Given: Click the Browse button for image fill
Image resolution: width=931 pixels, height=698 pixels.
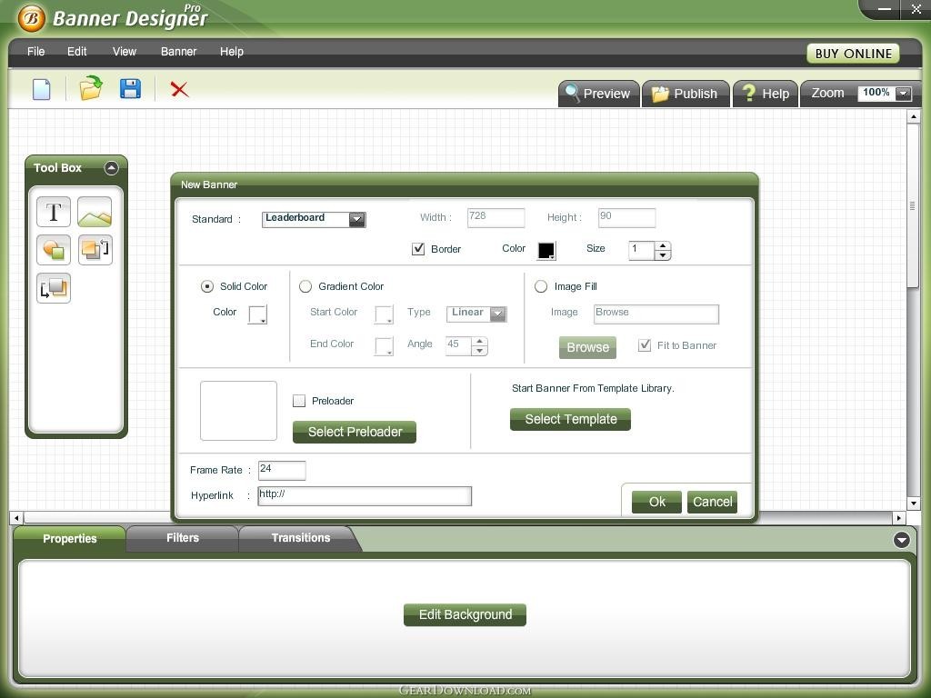Looking at the screenshot, I should [x=588, y=347].
